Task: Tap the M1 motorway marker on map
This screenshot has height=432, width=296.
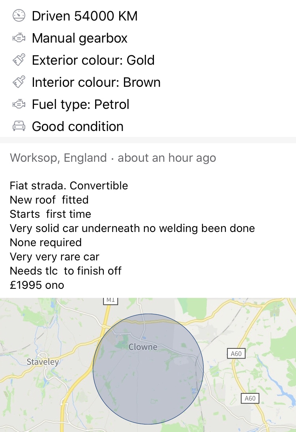Action: (x=111, y=300)
